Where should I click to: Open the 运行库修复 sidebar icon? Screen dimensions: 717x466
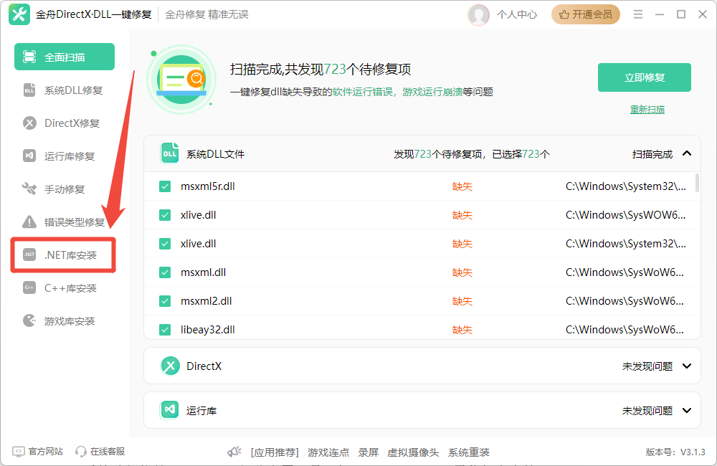[x=29, y=156]
